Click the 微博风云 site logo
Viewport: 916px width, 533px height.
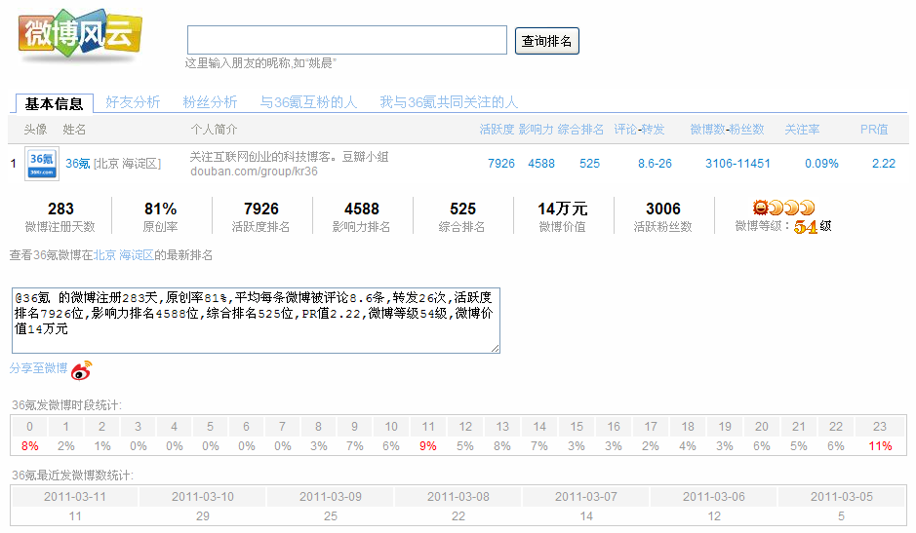tap(79, 35)
